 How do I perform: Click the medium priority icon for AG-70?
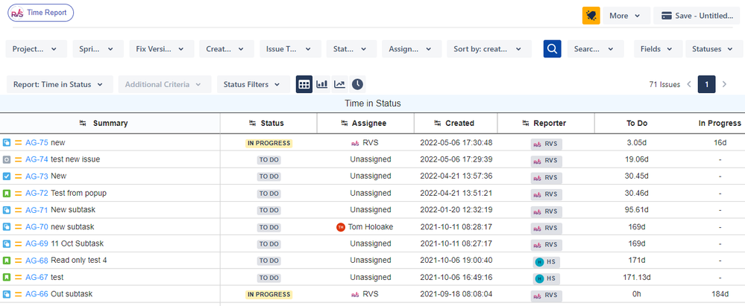(19, 227)
